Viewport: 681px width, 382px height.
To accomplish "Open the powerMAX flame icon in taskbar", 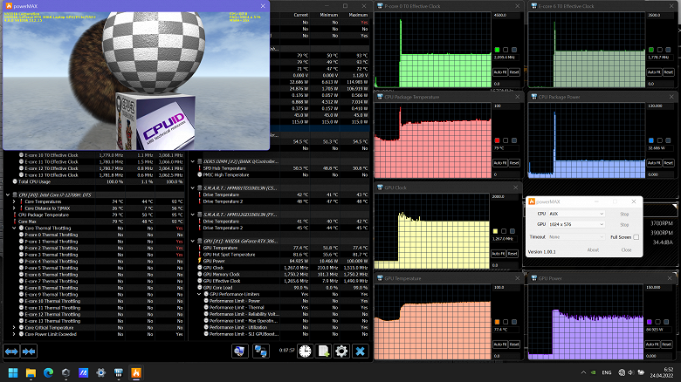I will (x=136, y=372).
